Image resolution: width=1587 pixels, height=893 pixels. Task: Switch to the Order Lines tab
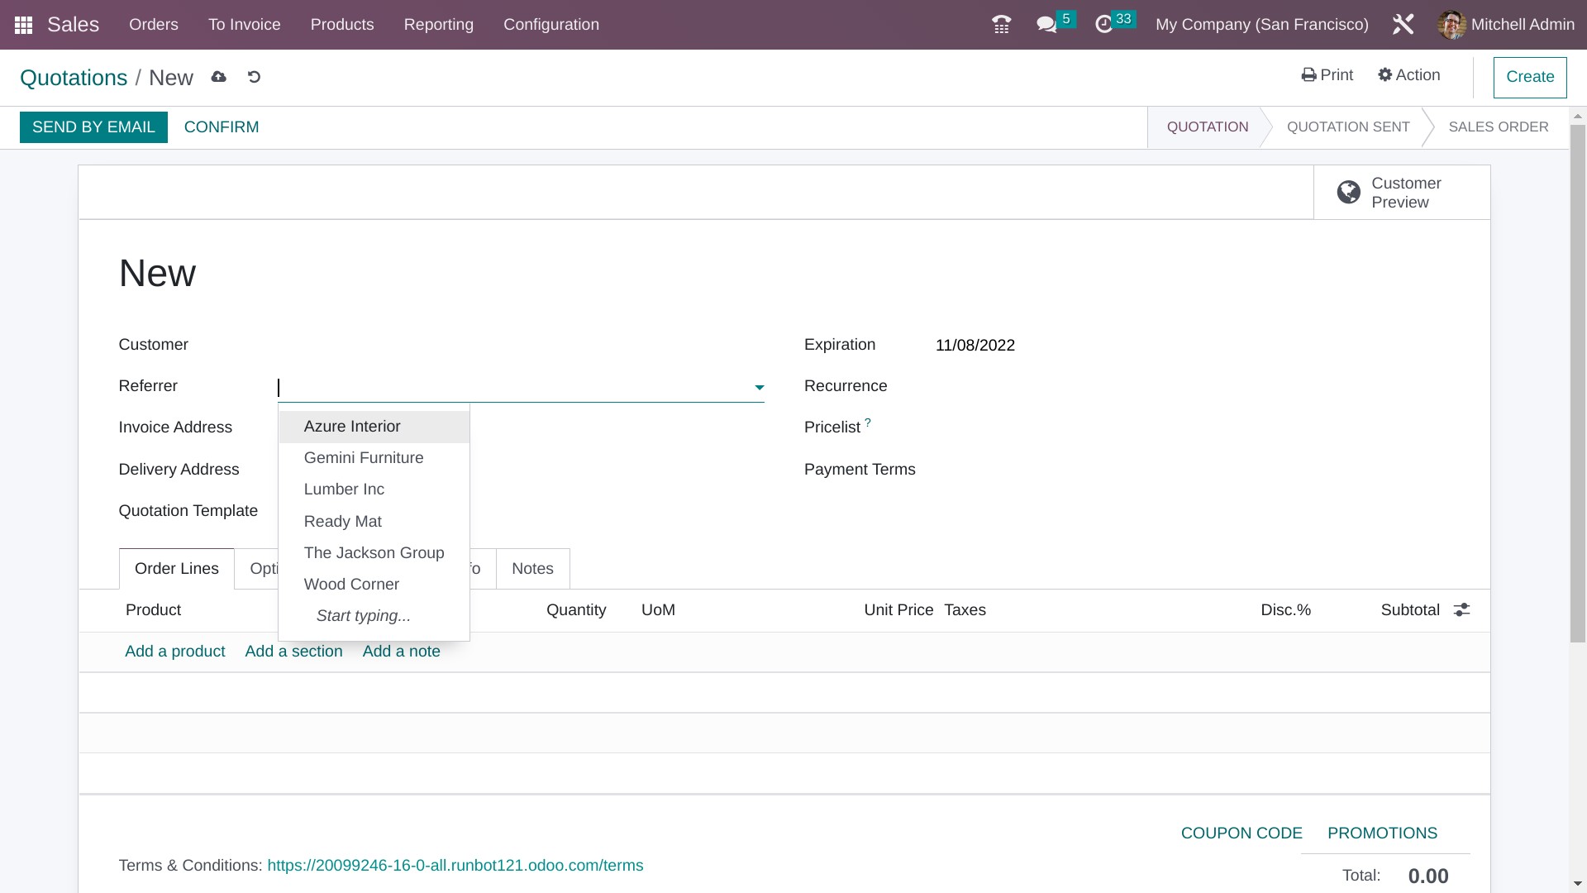point(177,569)
